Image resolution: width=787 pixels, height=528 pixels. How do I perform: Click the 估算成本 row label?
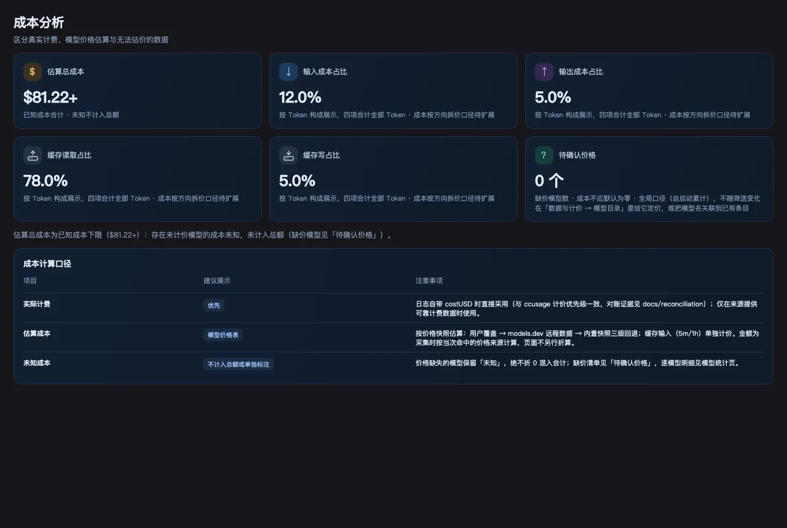pos(37,333)
